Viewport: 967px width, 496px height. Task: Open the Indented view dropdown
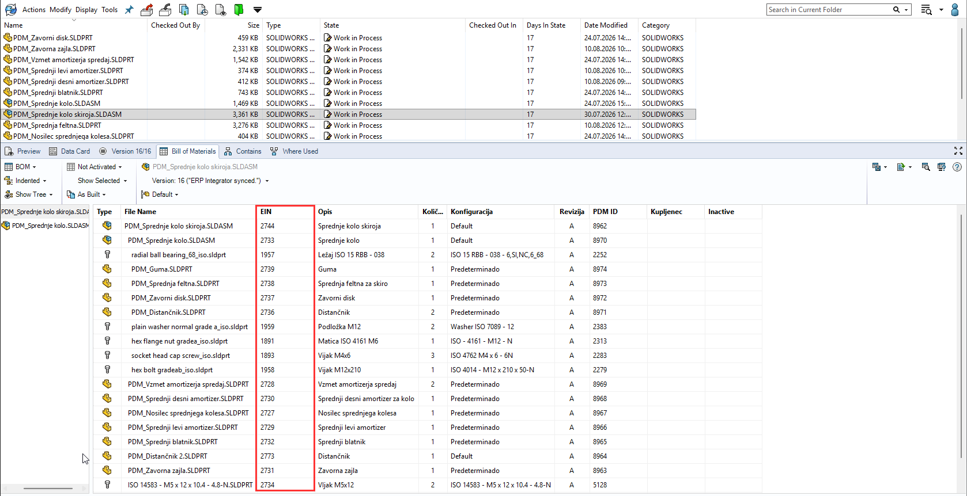coord(25,181)
